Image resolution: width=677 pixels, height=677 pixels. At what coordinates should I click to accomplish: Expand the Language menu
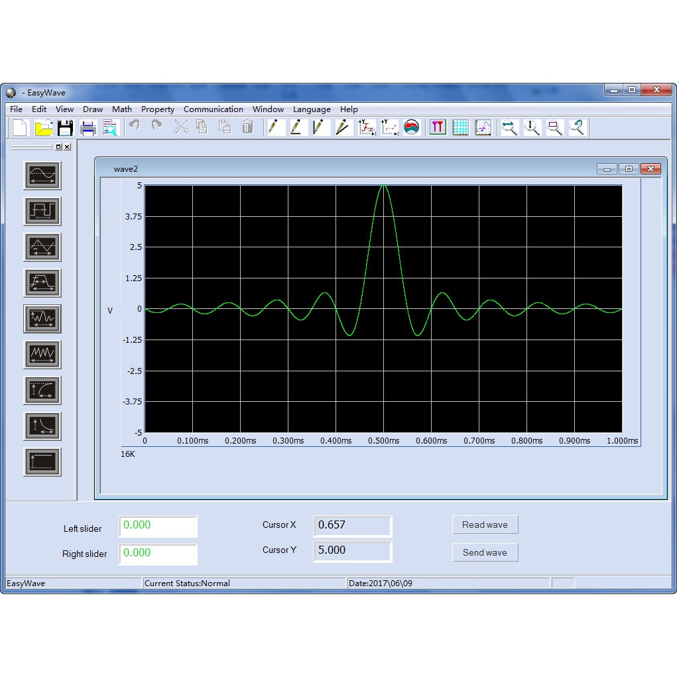pos(312,109)
